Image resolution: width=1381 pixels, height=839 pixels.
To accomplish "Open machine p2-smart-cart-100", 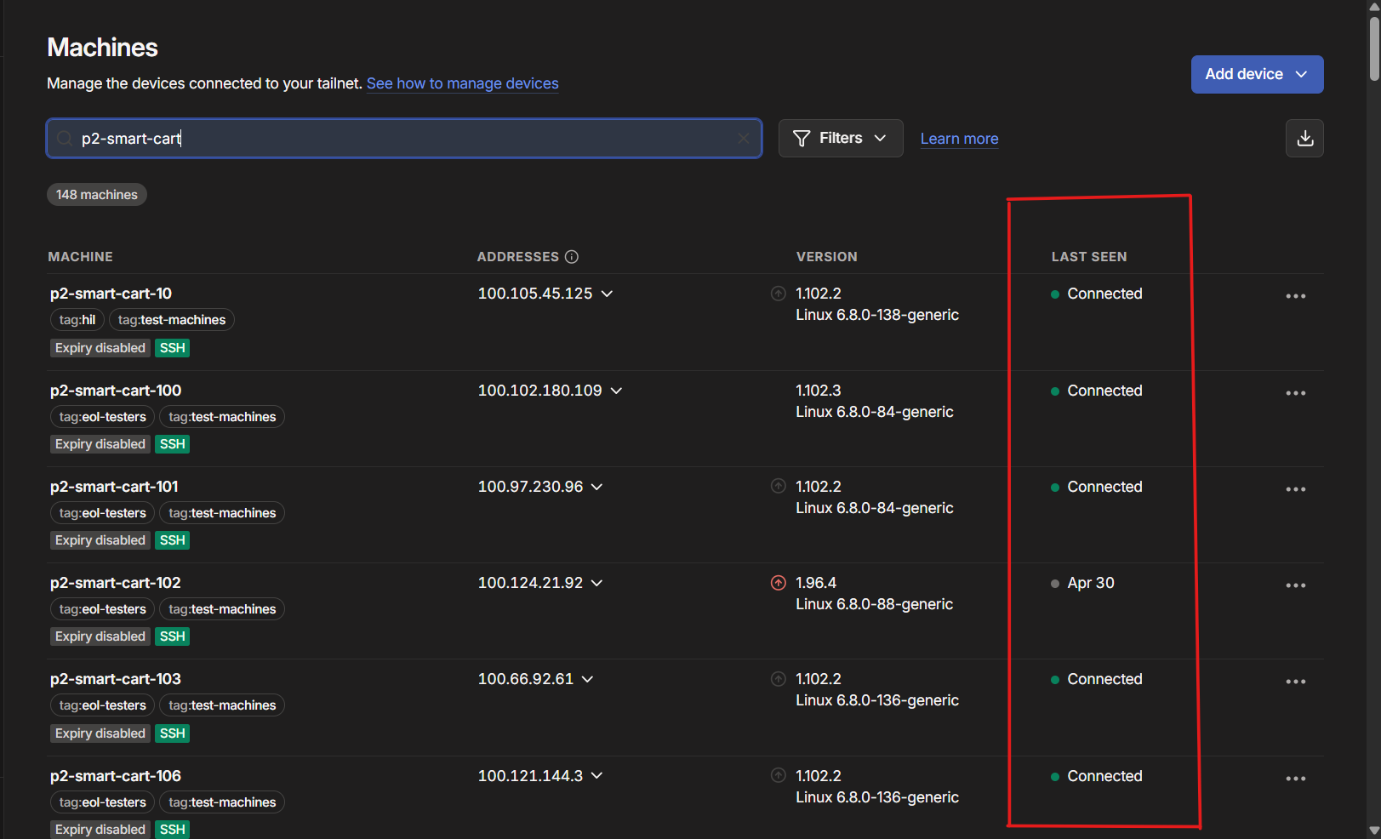I will pos(116,391).
